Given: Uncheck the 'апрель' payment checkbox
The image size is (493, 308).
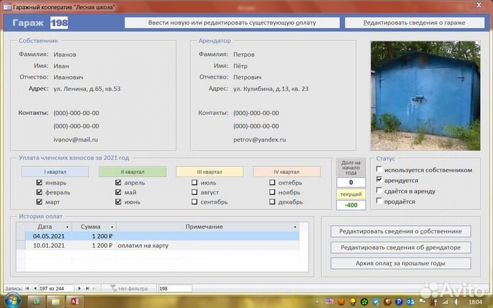Looking at the screenshot, I should pos(118,183).
